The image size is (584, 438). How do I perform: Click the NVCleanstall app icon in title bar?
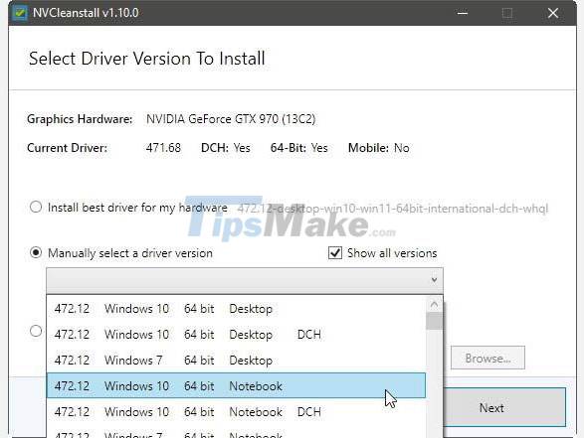pyautogui.click(x=19, y=13)
